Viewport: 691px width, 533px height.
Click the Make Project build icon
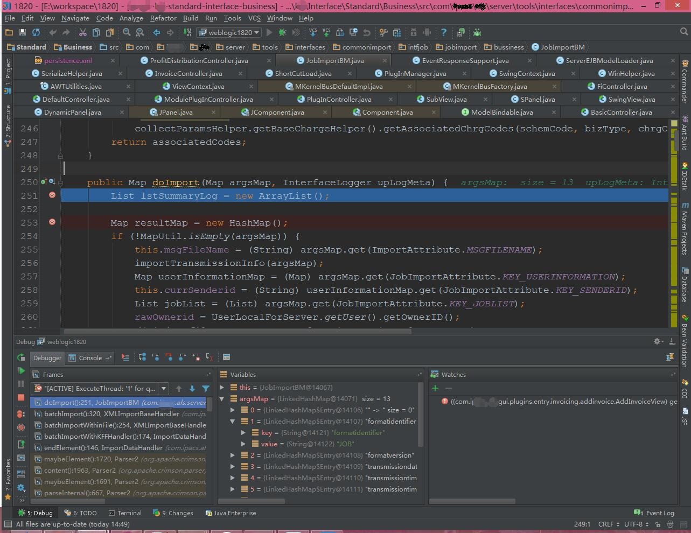(186, 32)
